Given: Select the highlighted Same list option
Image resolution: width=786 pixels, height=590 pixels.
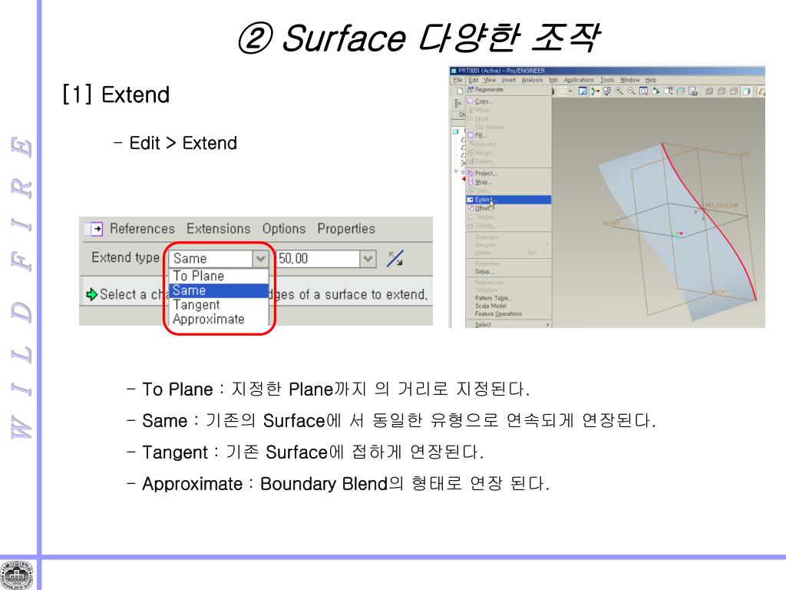Looking at the screenshot, I should pyautogui.click(x=219, y=290).
